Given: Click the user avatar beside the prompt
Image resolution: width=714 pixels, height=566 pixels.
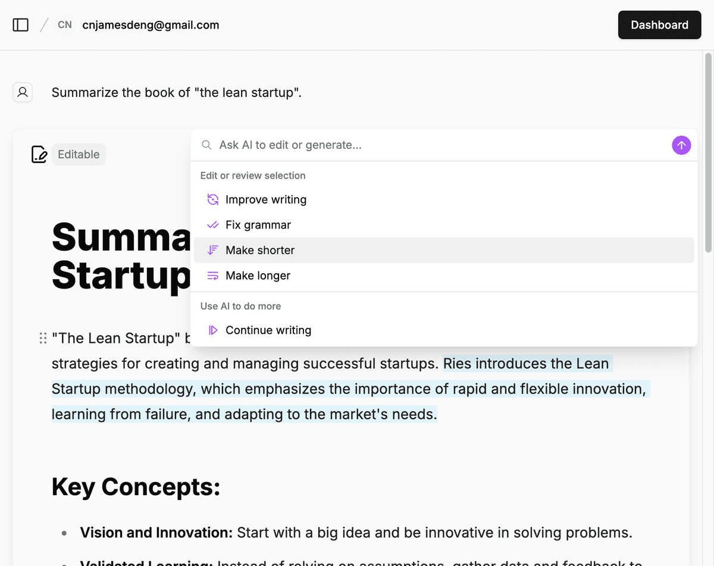Looking at the screenshot, I should (x=23, y=92).
